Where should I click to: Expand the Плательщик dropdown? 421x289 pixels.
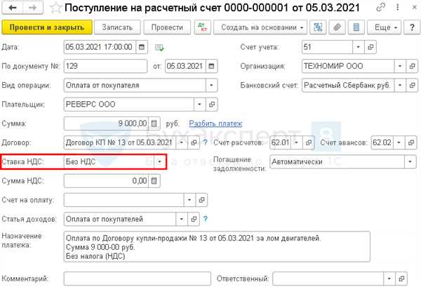pyautogui.click(x=199, y=104)
